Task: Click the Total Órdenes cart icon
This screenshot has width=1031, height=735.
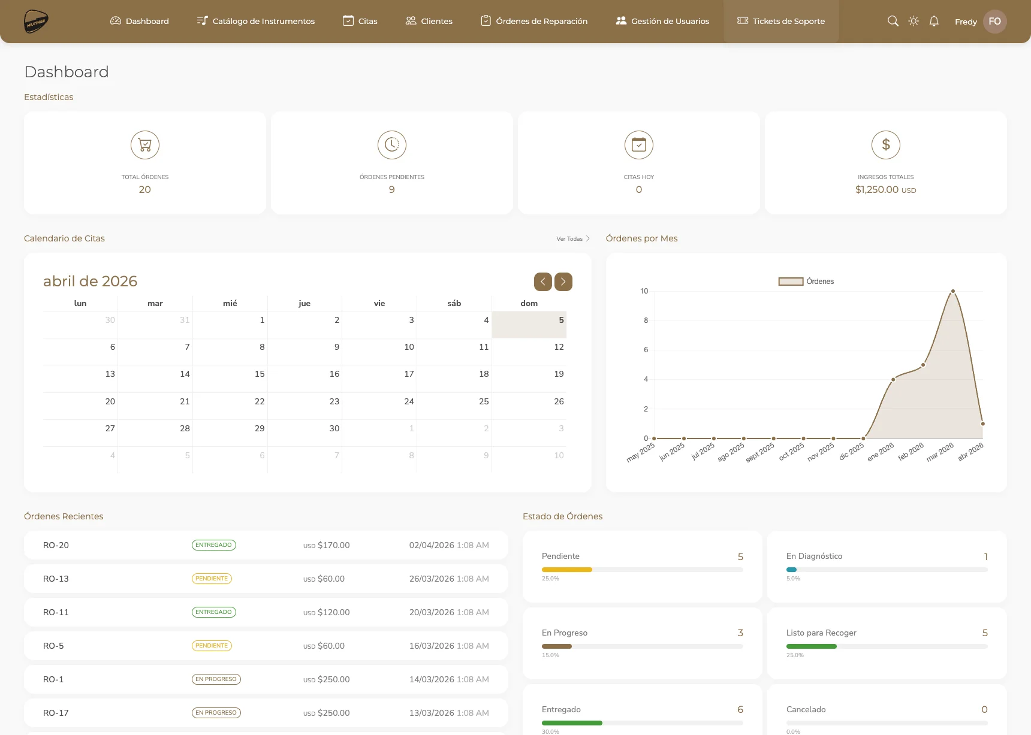Action: pyautogui.click(x=144, y=145)
